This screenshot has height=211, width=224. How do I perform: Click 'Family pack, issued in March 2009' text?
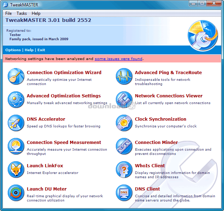39,39
